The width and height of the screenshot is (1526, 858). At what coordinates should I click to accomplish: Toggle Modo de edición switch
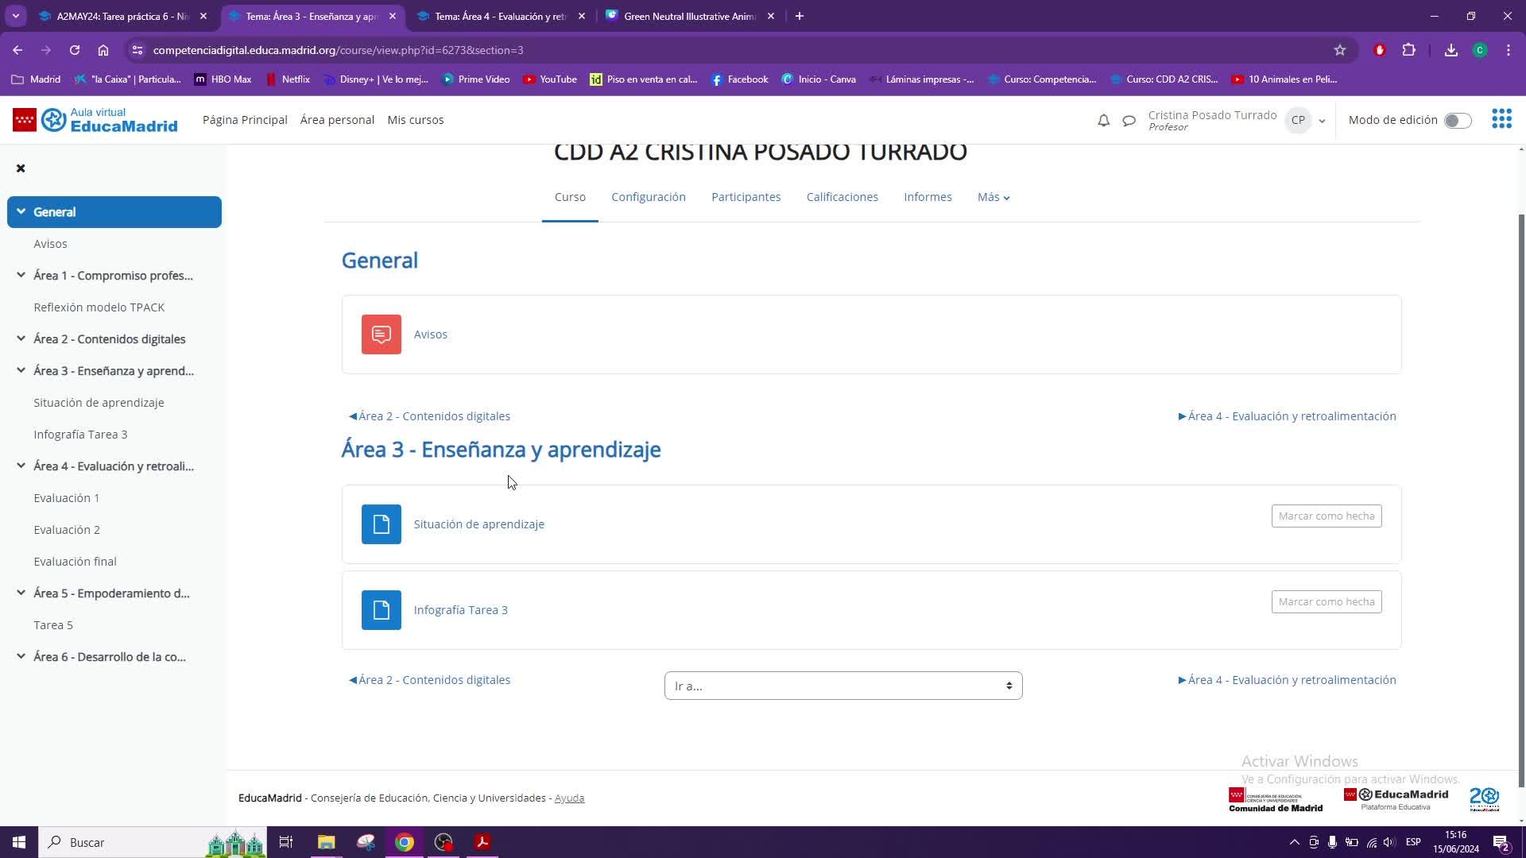coord(1457,121)
